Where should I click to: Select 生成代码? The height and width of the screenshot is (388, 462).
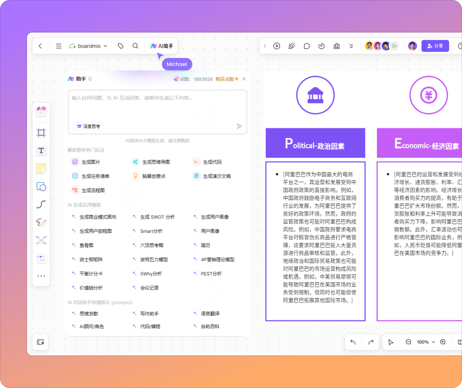[207, 162]
